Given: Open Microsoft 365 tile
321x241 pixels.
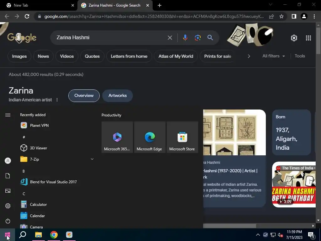Looking at the screenshot, I should (117, 137).
